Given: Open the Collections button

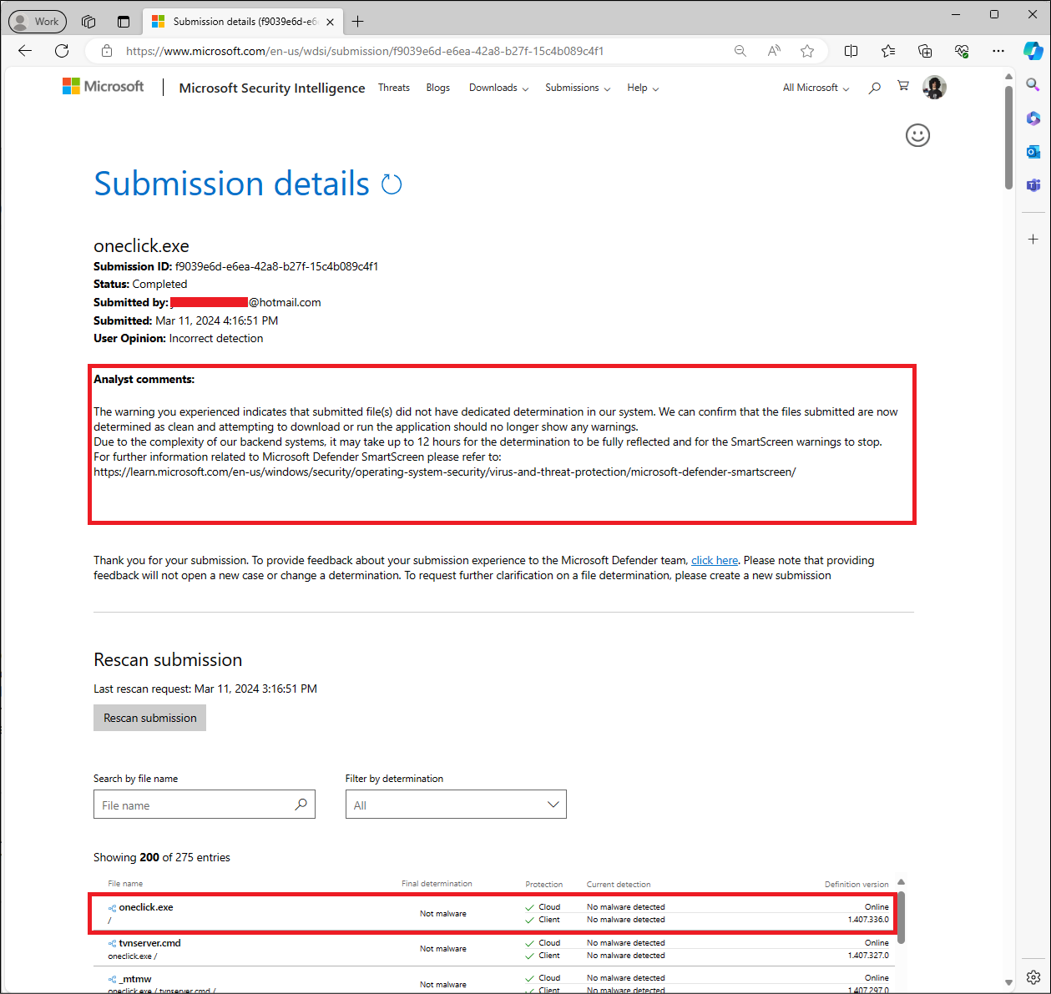Looking at the screenshot, I should [925, 51].
